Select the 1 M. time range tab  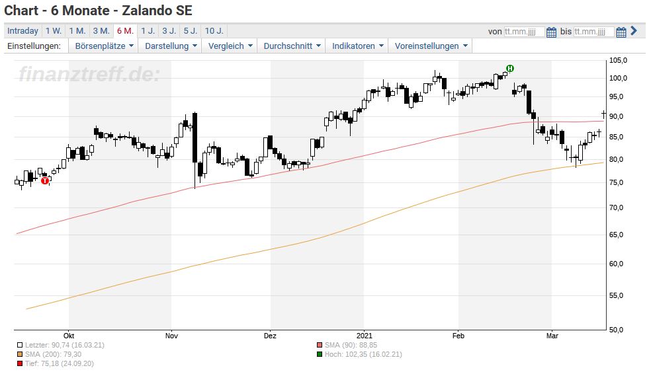click(77, 31)
